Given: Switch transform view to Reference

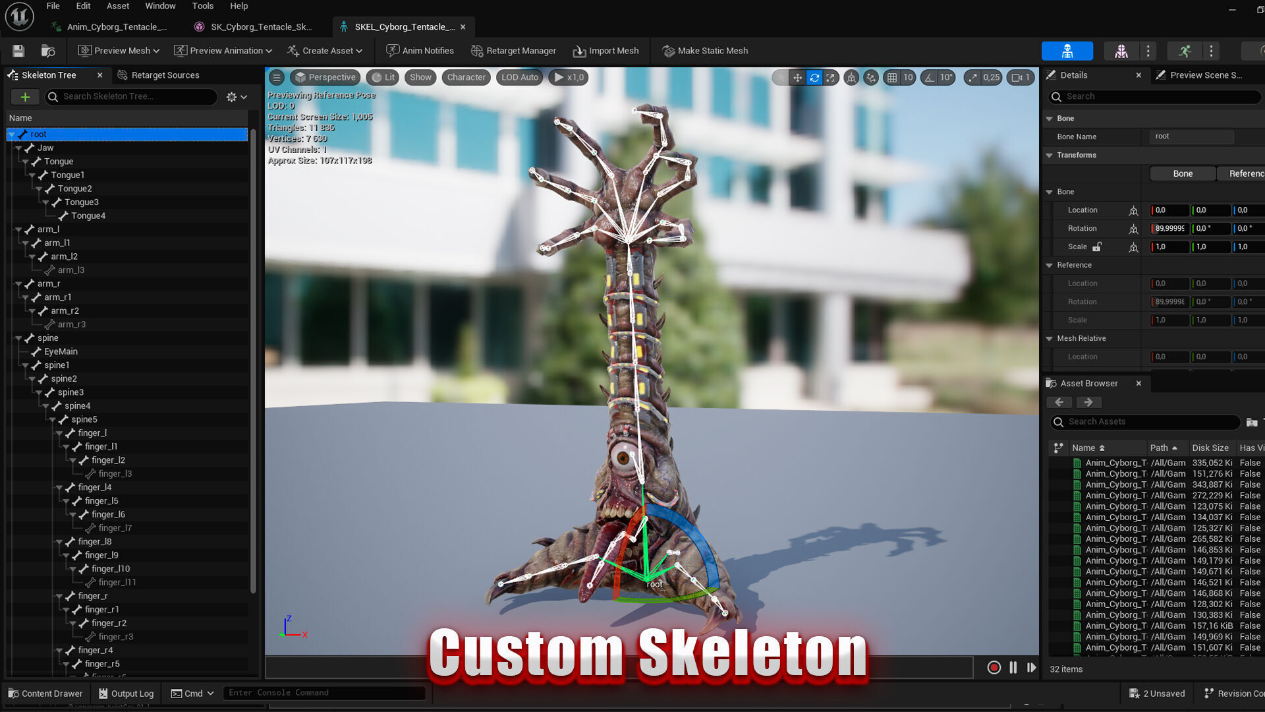Looking at the screenshot, I should coord(1241,173).
